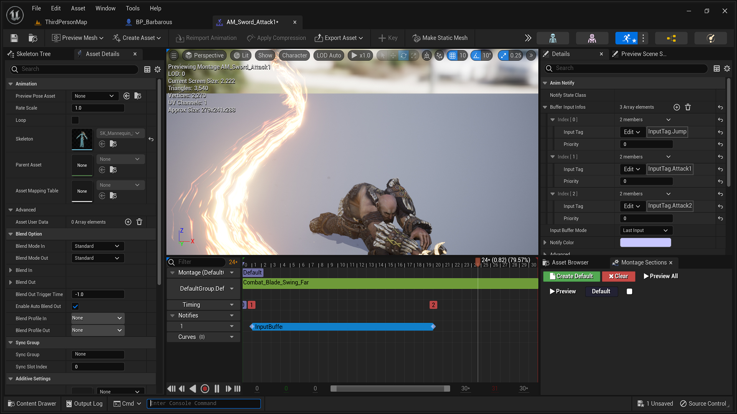Open the Input Buffer Mode dropdown
Screen dimensions: 737x414
[646, 230]
